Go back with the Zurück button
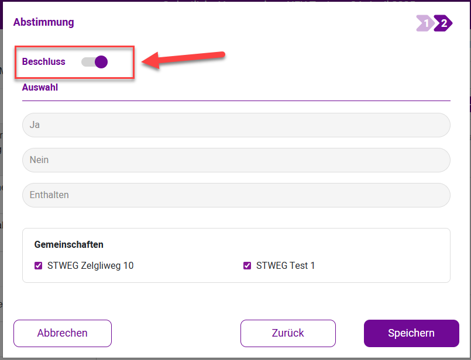Viewport: 471px width, 360px height. (288, 333)
